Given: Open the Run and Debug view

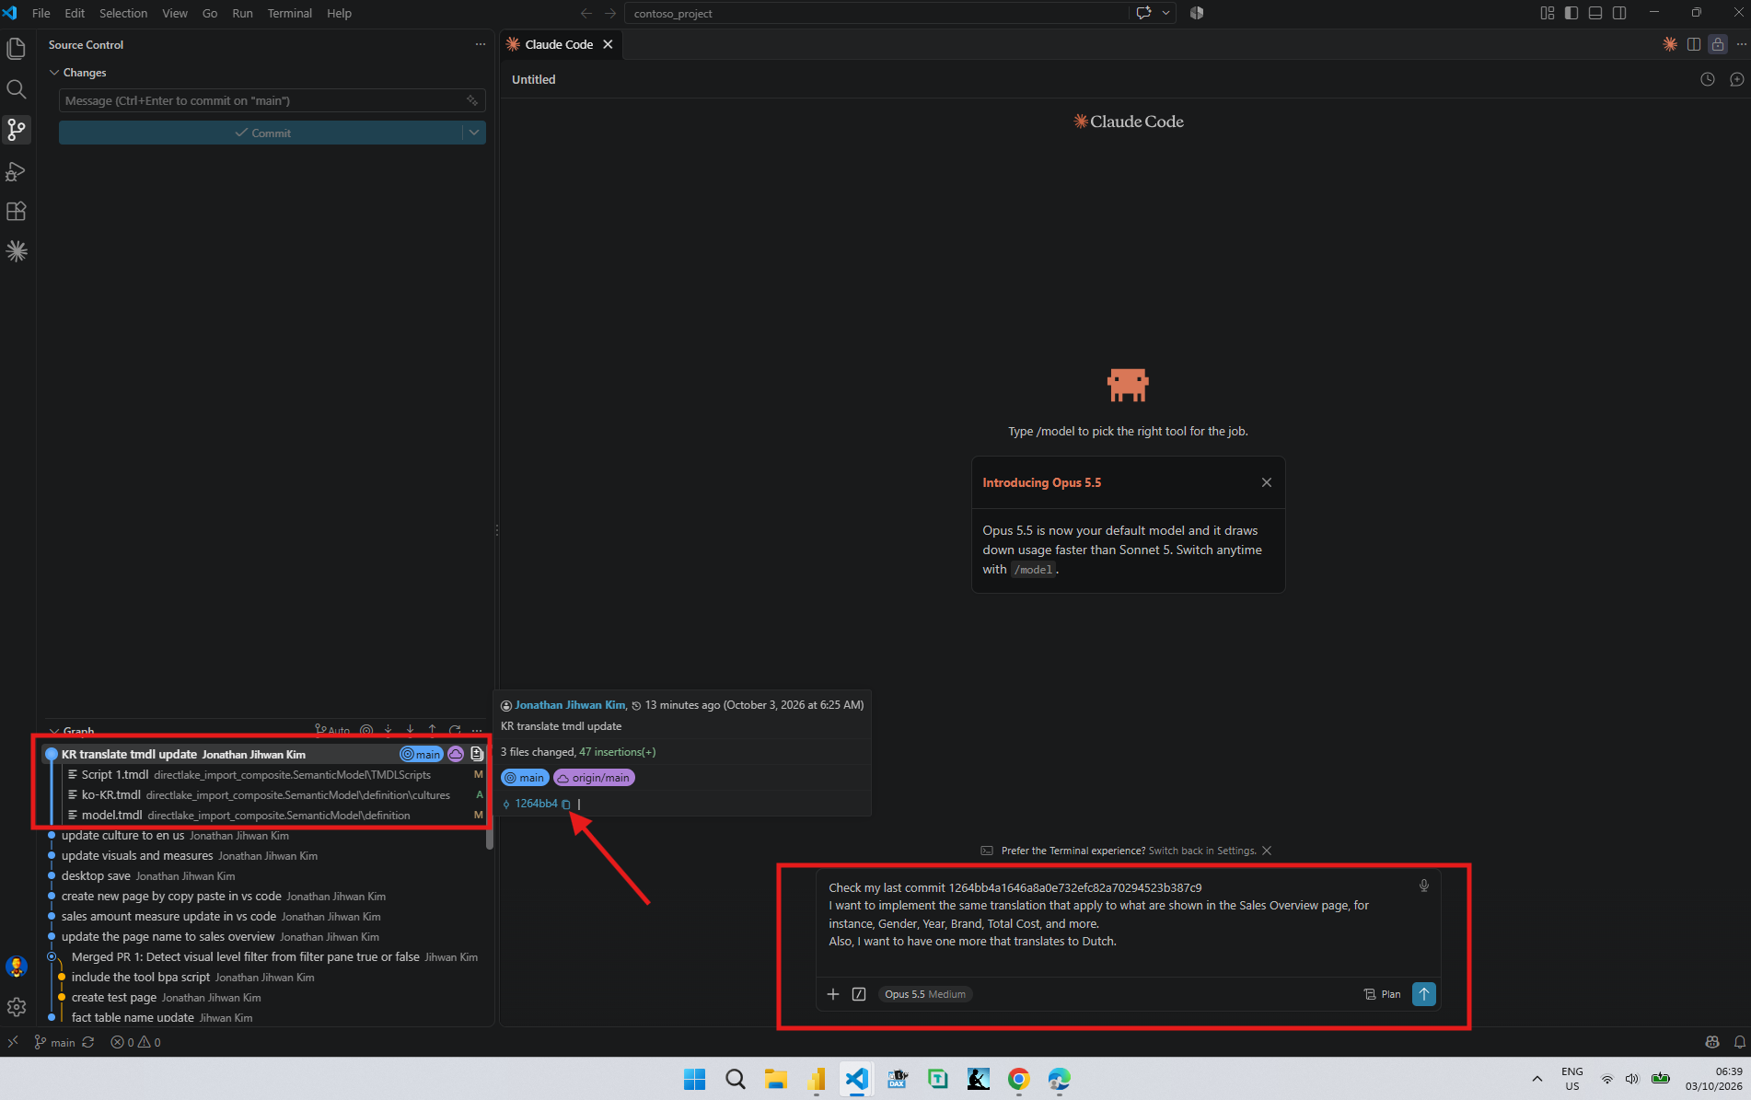Looking at the screenshot, I should [x=17, y=171].
